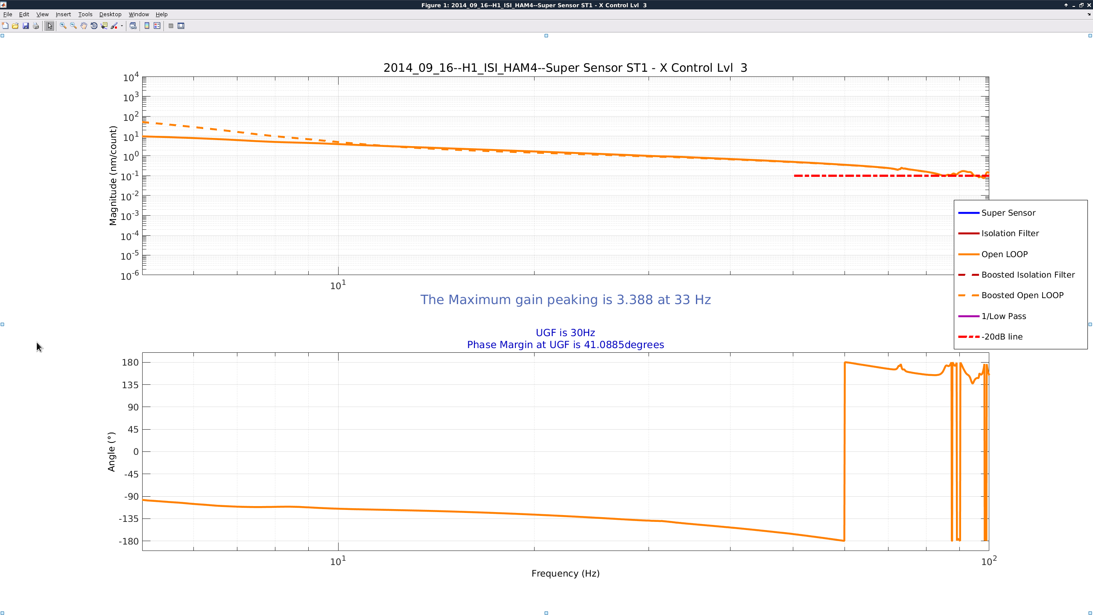Open the Desktop menu
The height and width of the screenshot is (615, 1093).
pos(110,14)
